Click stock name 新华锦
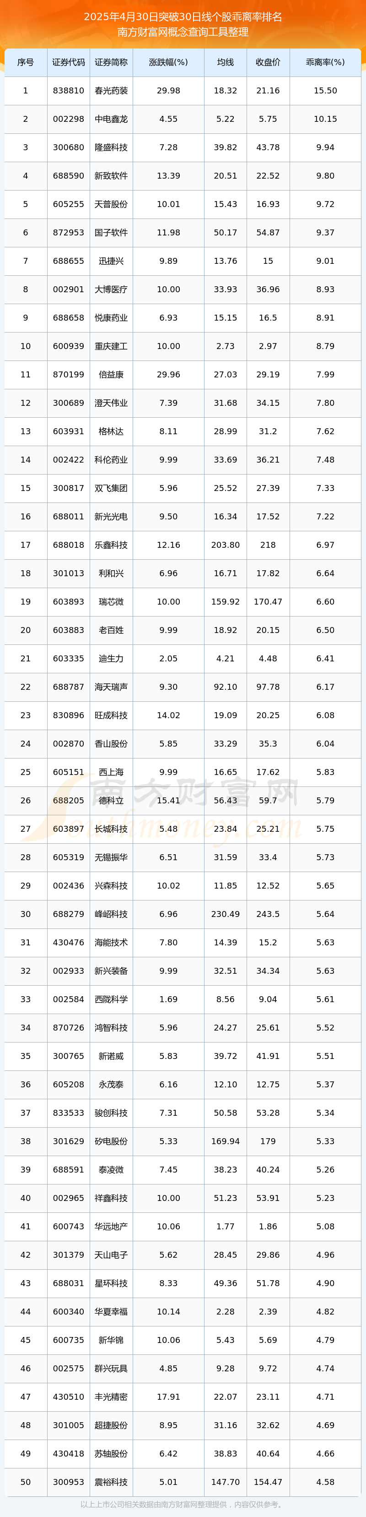The image size is (366, 1517). [111, 1340]
